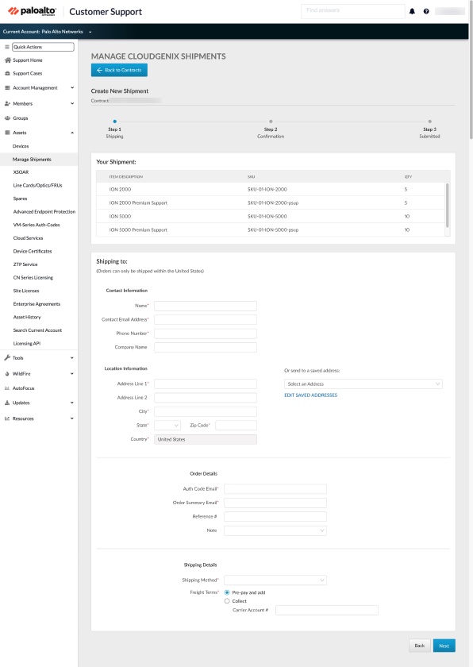
Task: Expand the Resources section chevron
Action: pyautogui.click(x=71, y=418)
